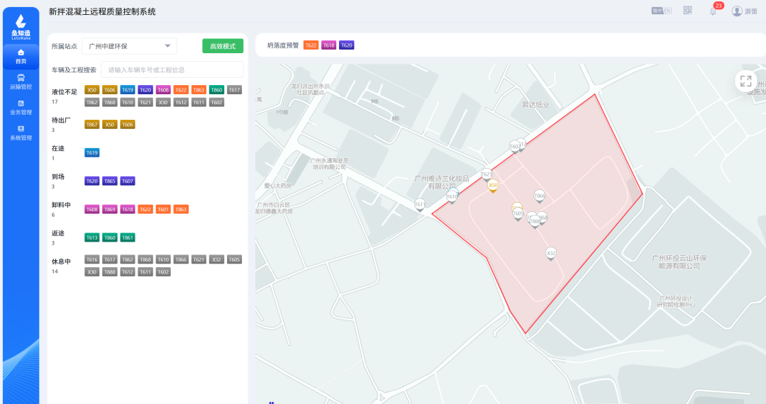Select T617 tag in 液位不足 row
Image resolution: width=766 pixels, height=404 pixels.
[235, 90]
